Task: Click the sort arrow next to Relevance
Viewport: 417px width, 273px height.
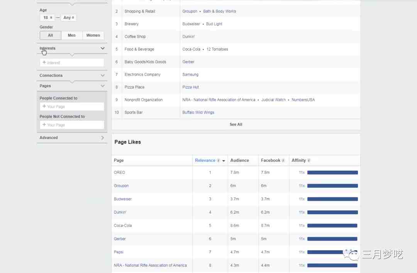Action: [x=224, y=161]
